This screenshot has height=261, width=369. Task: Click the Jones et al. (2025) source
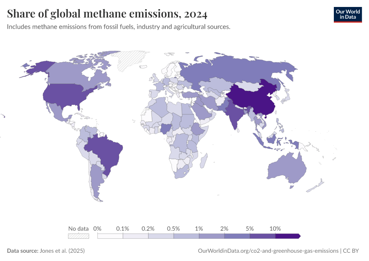pos(62,251)
